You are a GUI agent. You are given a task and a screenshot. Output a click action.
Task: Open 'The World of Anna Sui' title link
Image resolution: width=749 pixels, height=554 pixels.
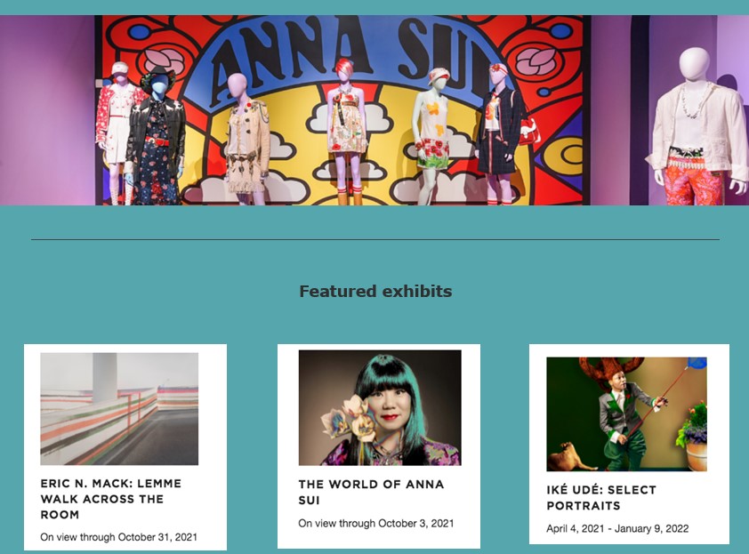click(x=371, y=492)
